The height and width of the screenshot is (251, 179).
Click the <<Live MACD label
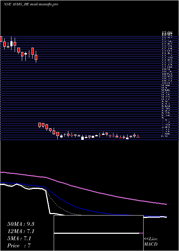151,242
